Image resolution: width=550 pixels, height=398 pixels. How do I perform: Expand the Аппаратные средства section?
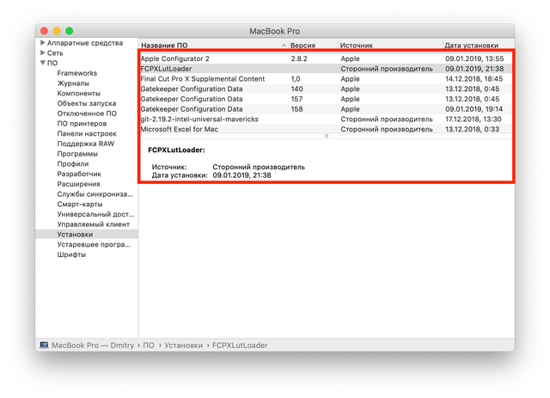42,43
